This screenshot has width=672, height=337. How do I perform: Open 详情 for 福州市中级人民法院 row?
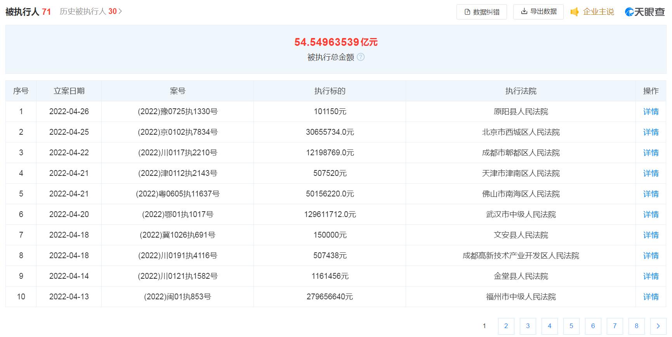pyautogui.click(x=651, y=297)
